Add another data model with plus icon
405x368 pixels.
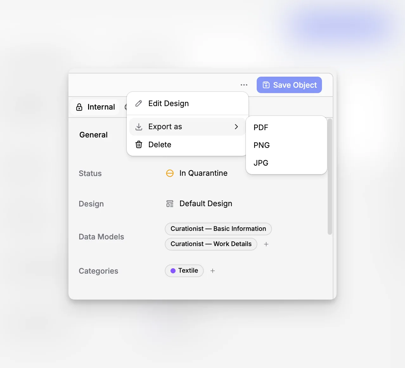coord(266,244)
